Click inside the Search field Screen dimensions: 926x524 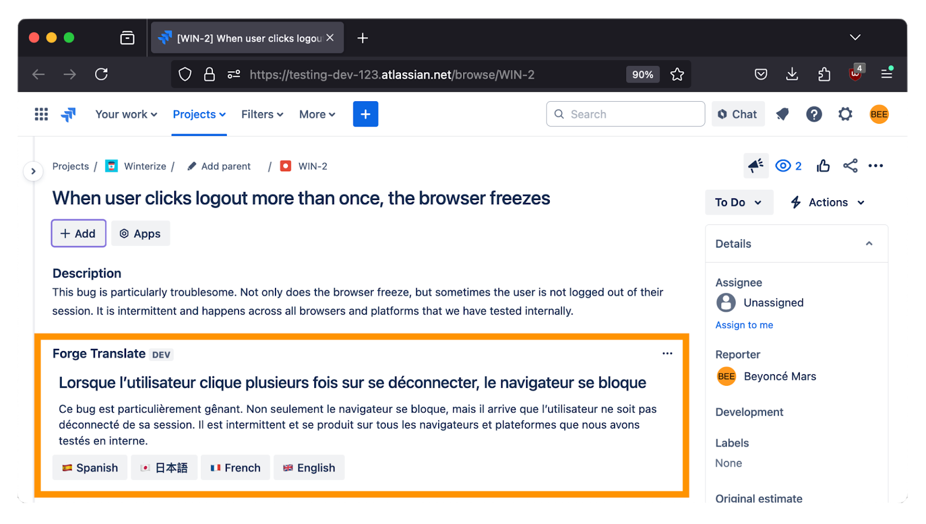[x=625, y=114]
